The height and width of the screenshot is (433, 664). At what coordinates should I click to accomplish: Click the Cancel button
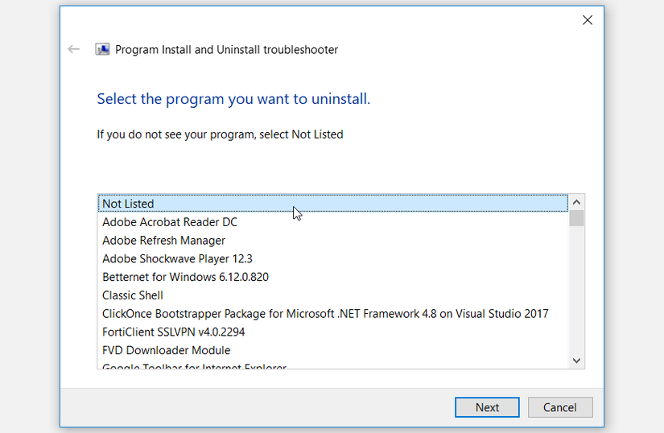click(560, 407)
